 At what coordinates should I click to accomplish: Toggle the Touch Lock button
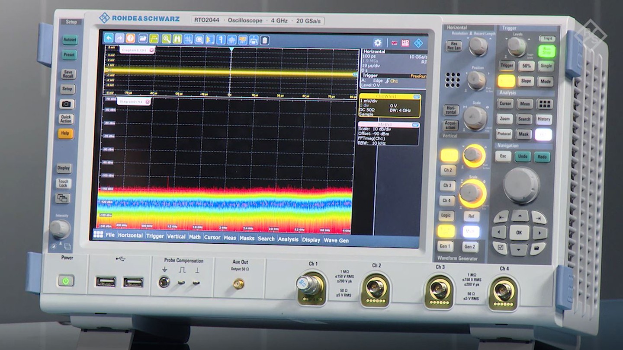tap(63, 184)
